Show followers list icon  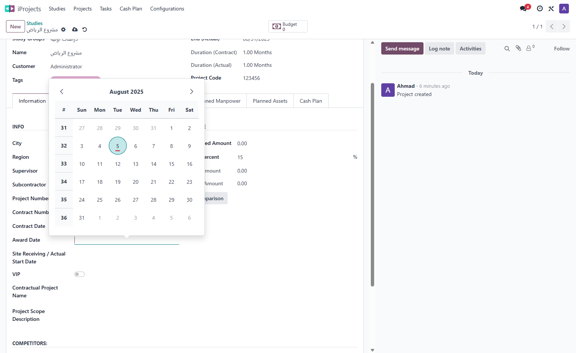pyautogui.click(x=530, y=48)
